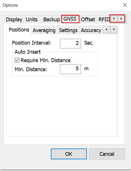Show the Accuracy sub-tab
This screenshot has height=171, width=131.
(x=91, y=30)
